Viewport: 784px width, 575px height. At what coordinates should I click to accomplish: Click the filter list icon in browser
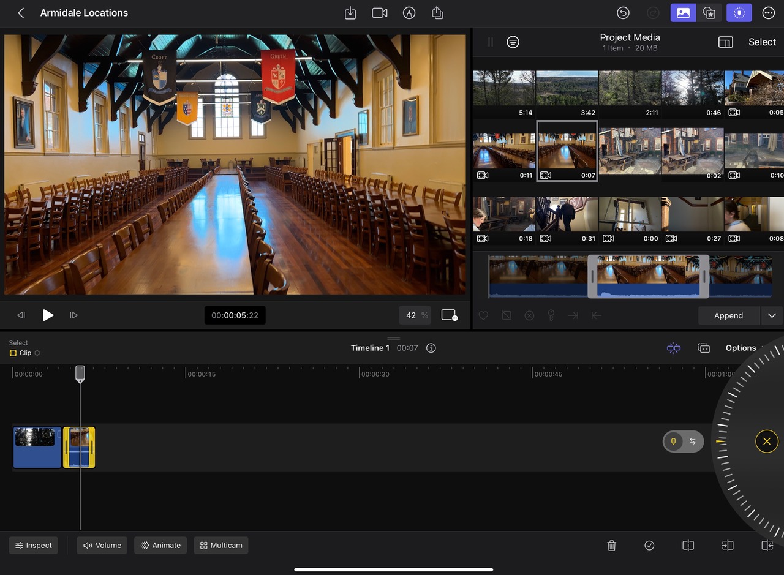[513, 42]
